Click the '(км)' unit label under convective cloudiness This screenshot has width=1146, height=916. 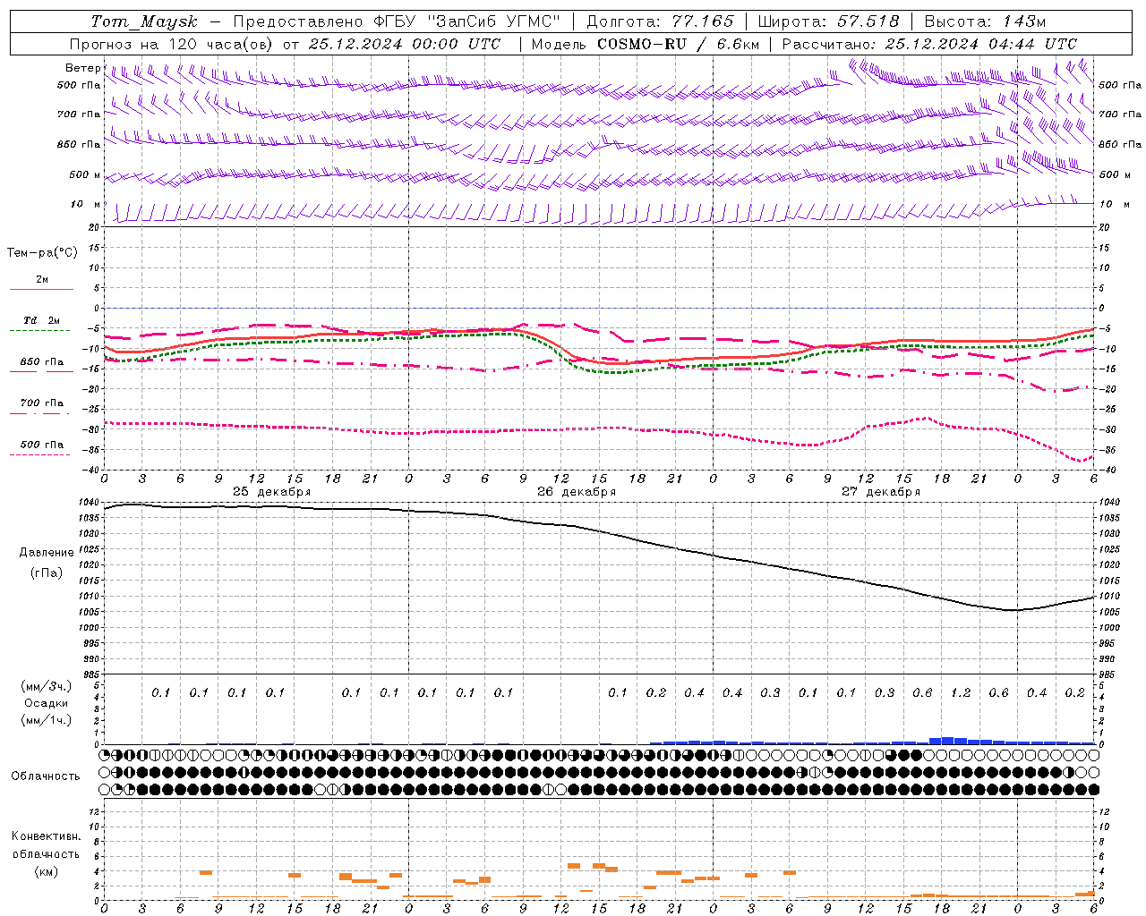click(46, 871)
